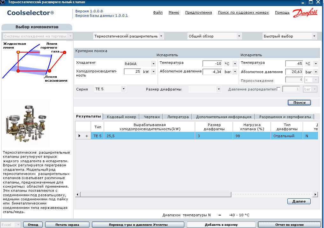The width and height of the screenshot is (324, 228).
Task: Click the Далее button
Action: tap(299, 201)
